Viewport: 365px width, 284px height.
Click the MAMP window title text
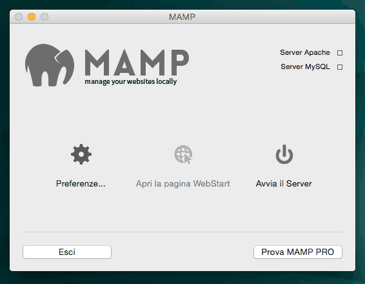182,17
